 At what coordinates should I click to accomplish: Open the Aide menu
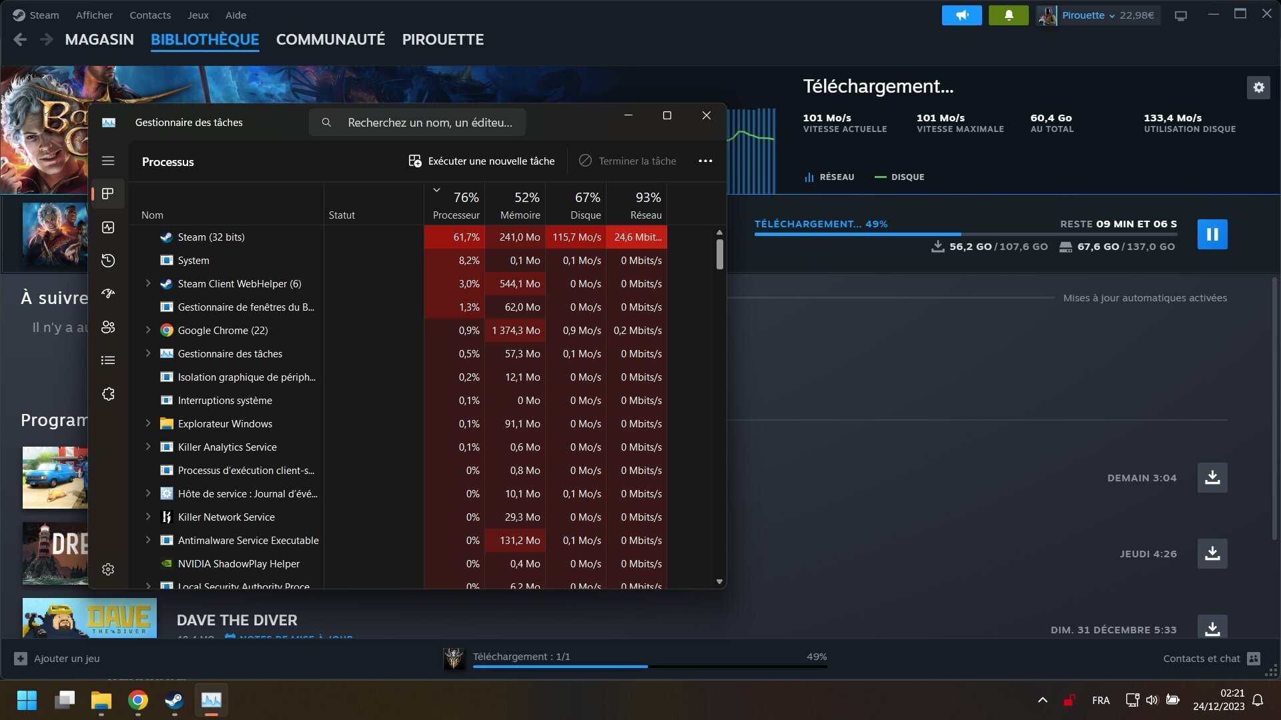click(236, 15)
